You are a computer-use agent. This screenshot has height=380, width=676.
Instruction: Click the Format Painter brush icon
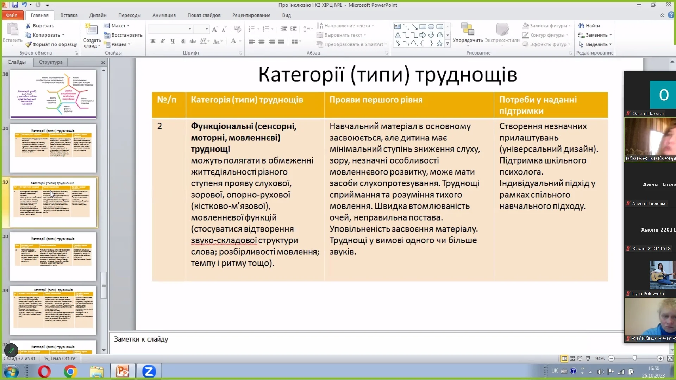(28, 44)
